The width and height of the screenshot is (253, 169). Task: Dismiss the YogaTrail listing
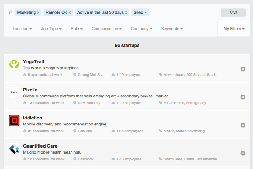[243, 69]
